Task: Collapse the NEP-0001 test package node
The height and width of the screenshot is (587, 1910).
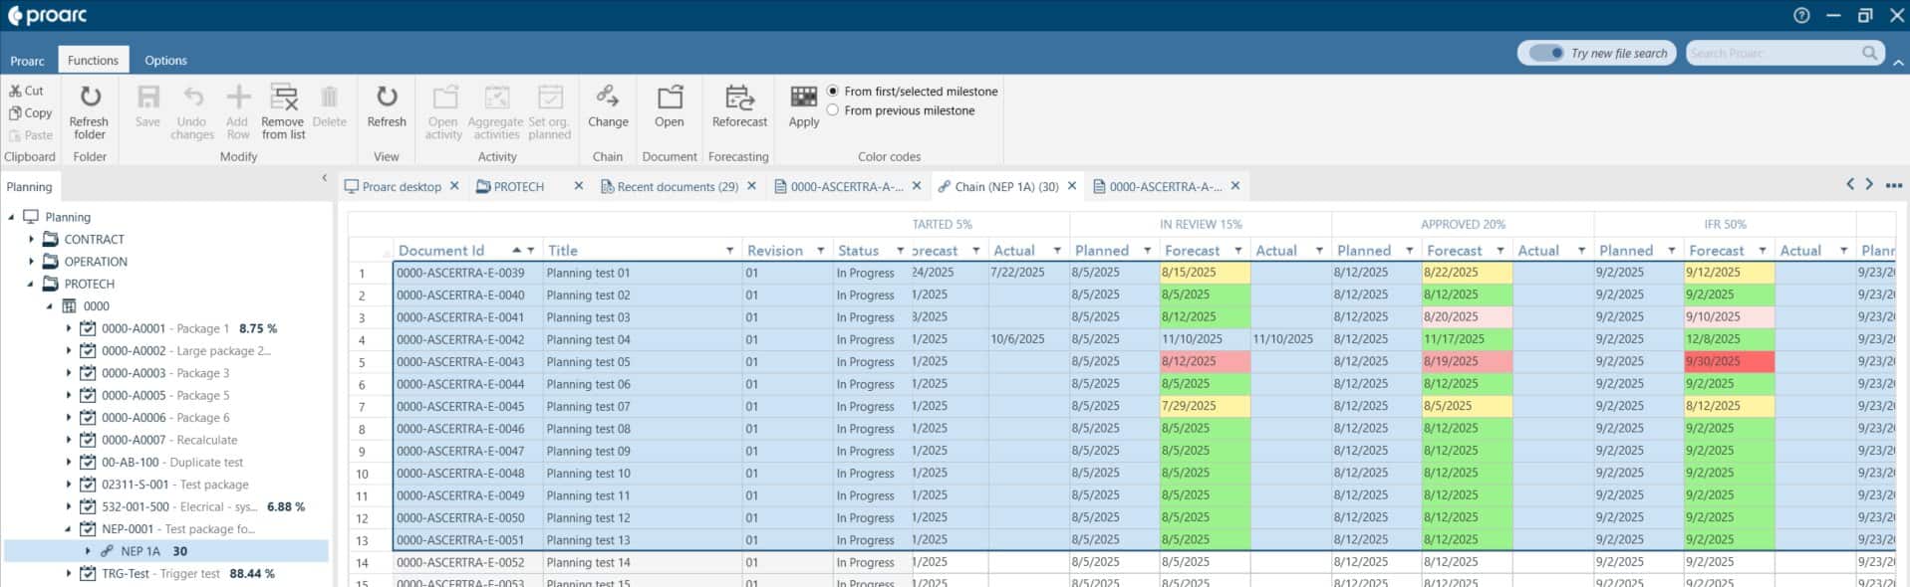Action: tap(68, 529)
